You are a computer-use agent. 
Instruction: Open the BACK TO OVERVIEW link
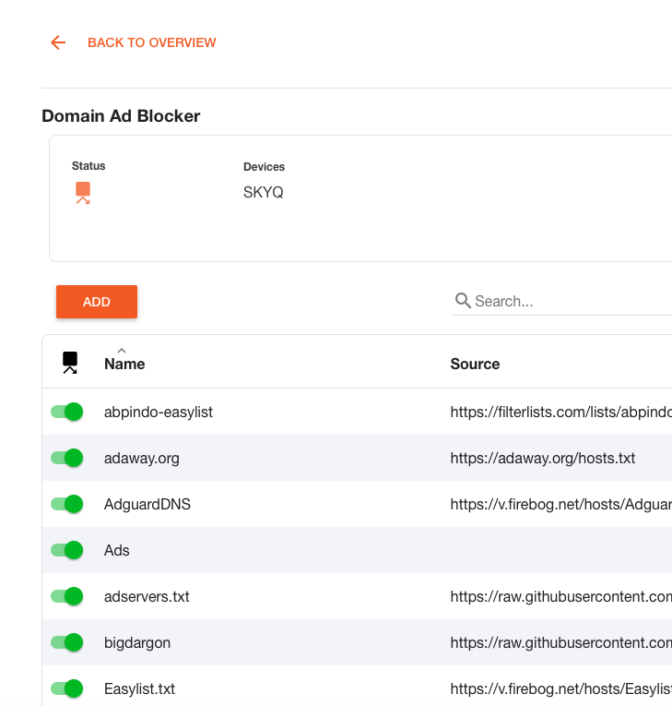151,42
